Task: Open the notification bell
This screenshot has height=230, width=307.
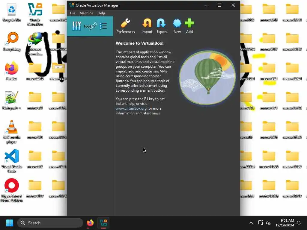Action: [299, 223]
